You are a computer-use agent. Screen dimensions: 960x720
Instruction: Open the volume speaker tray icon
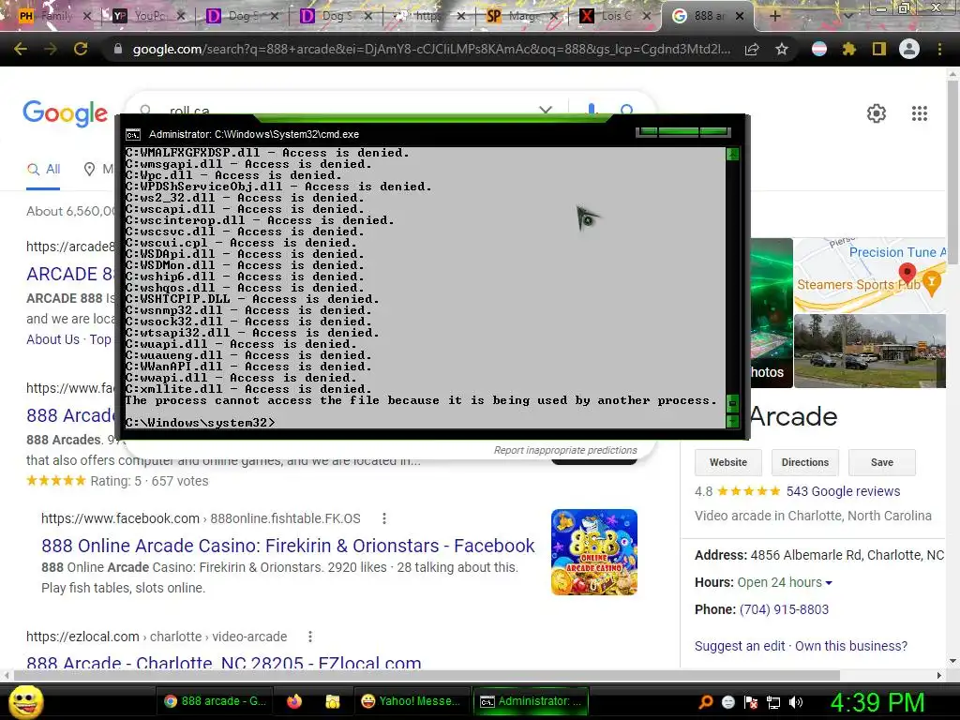pos(795,702)
